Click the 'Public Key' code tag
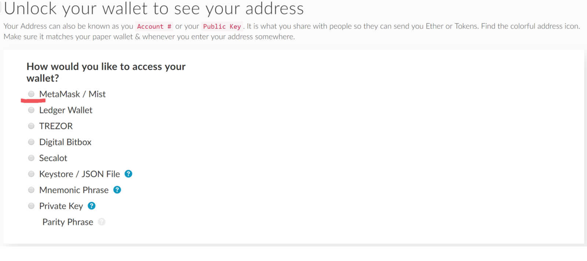This screenshot has height=261, width=587. tap(222, 26)
